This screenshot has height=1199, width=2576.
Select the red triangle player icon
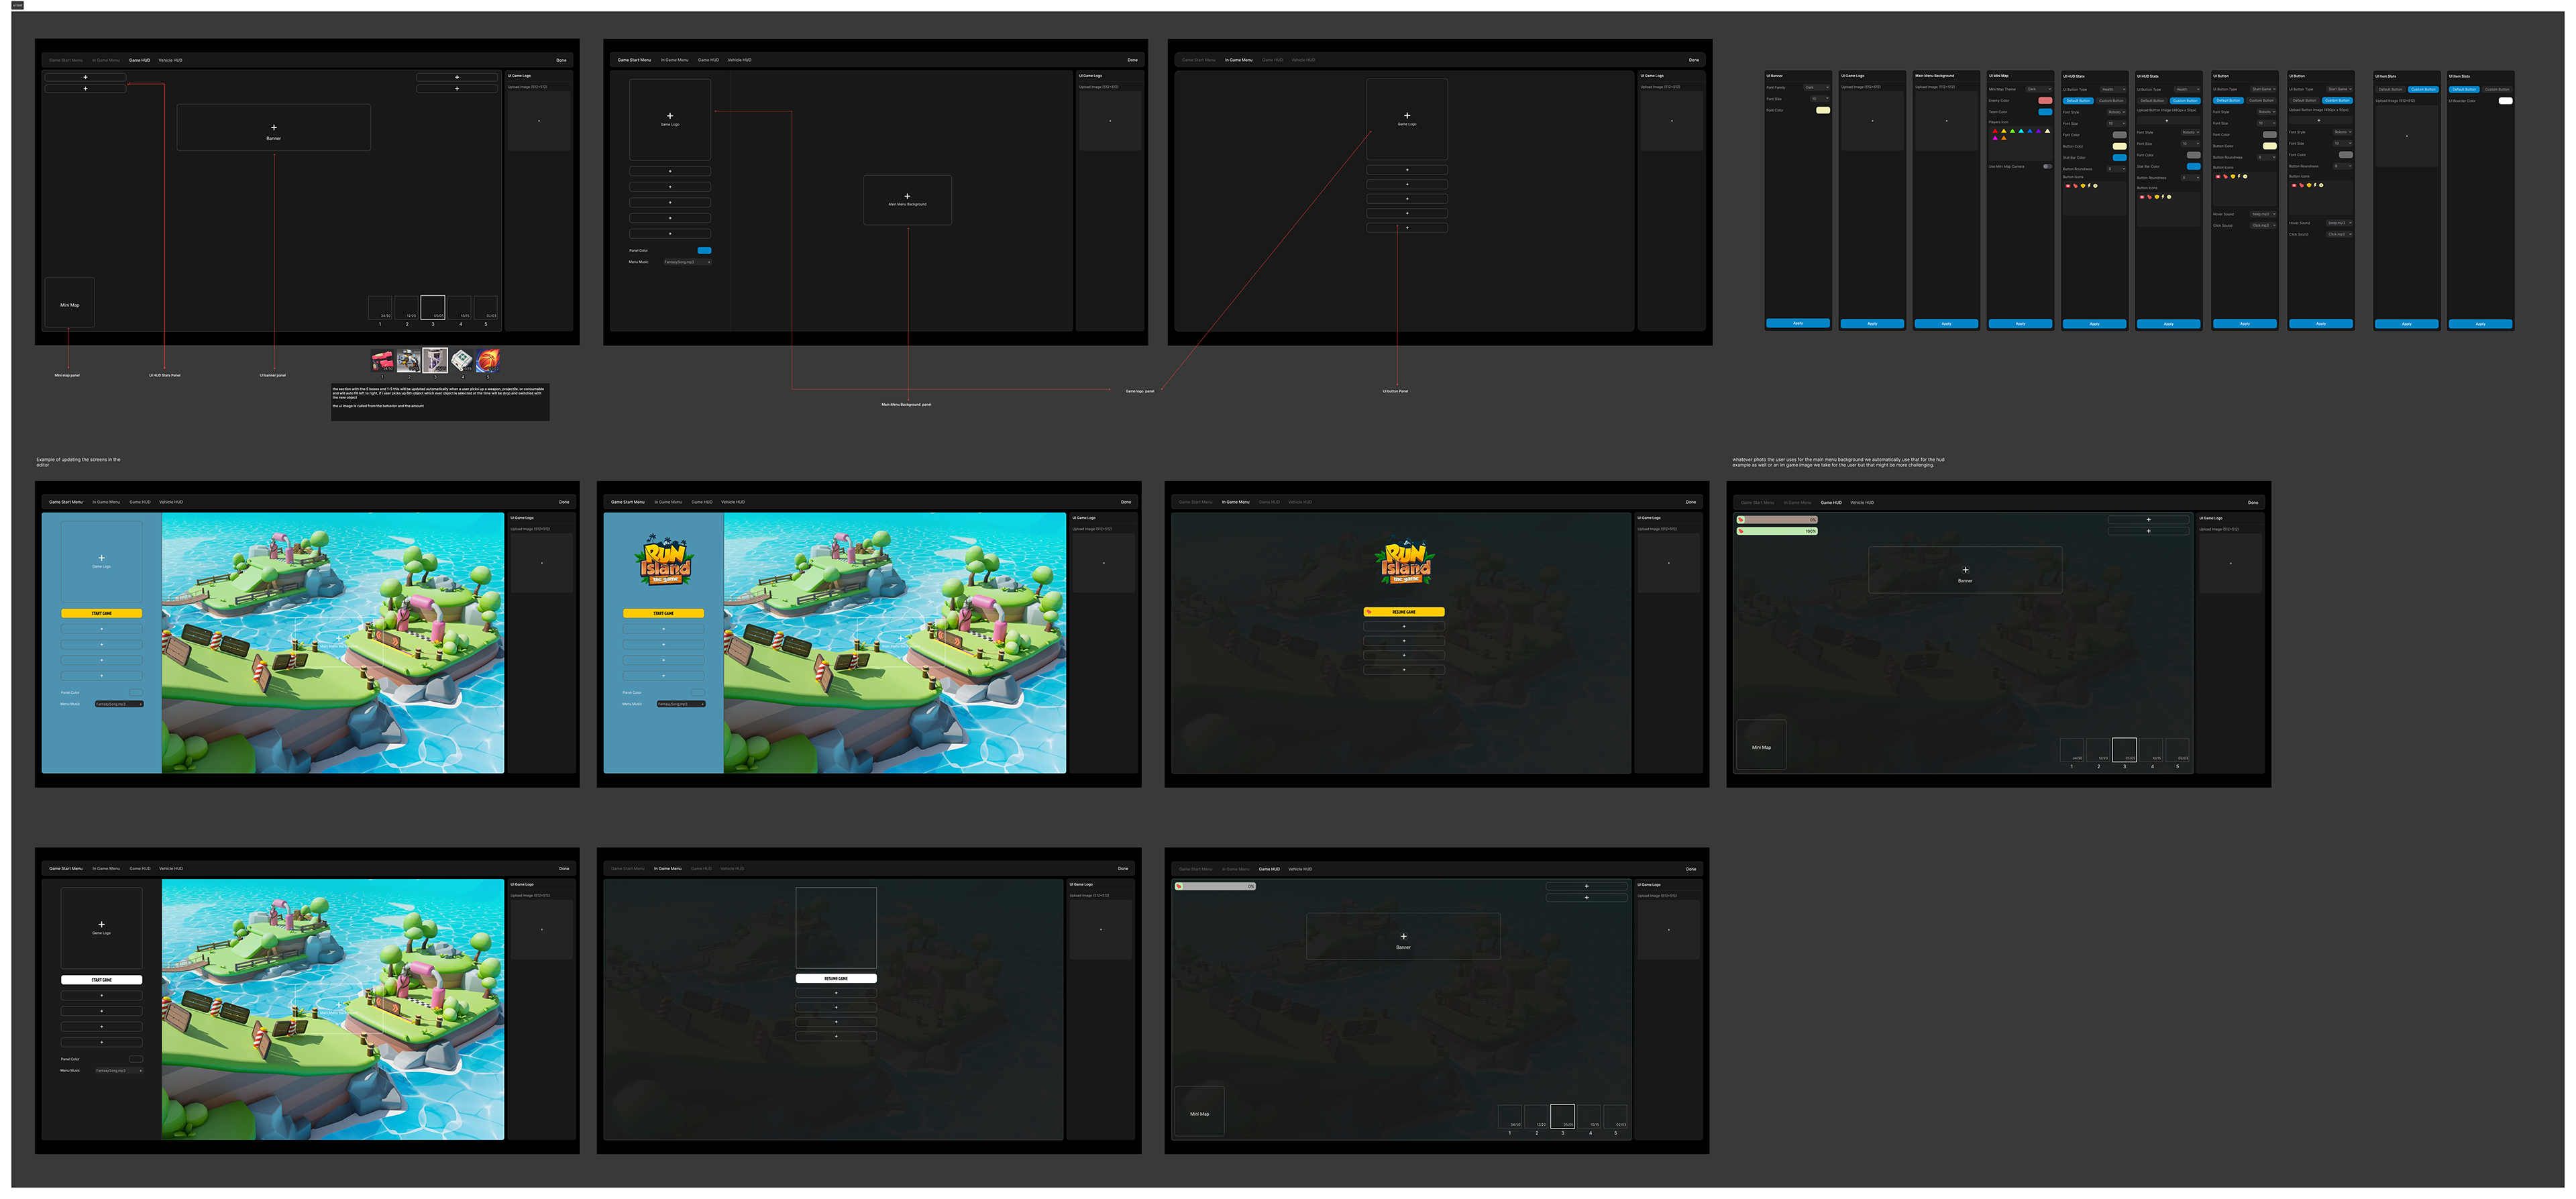click(1995, 131)
